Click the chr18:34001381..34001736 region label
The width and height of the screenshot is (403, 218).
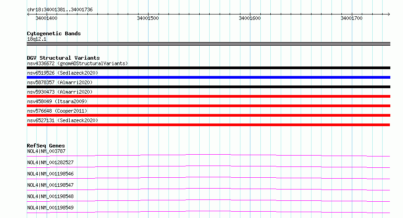coord(60,9)
